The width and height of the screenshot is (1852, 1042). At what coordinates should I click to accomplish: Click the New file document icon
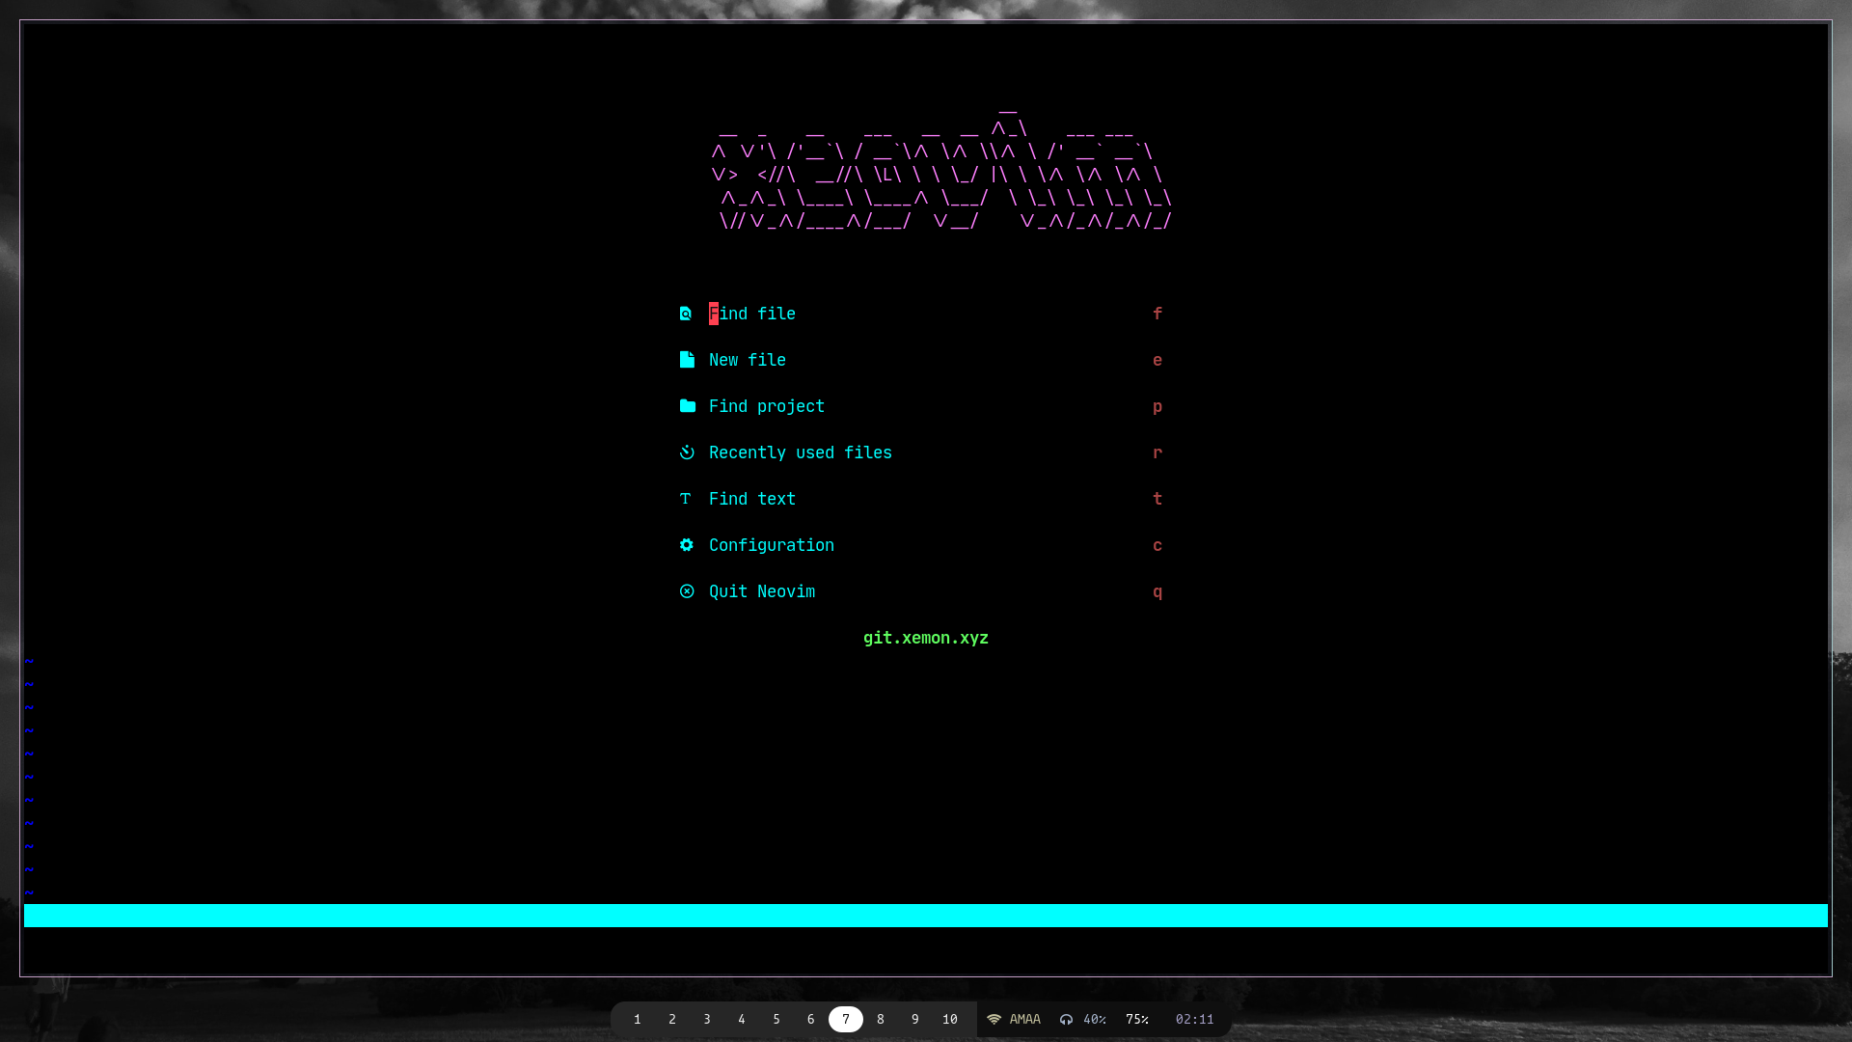tap(687, 360)
